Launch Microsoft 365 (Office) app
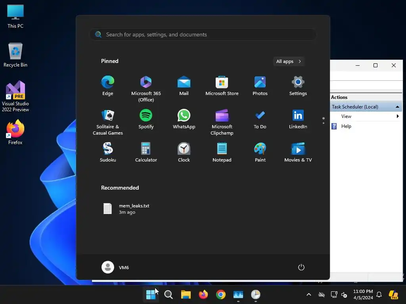This screenshot has height=304, width=406. coord(146,89)
